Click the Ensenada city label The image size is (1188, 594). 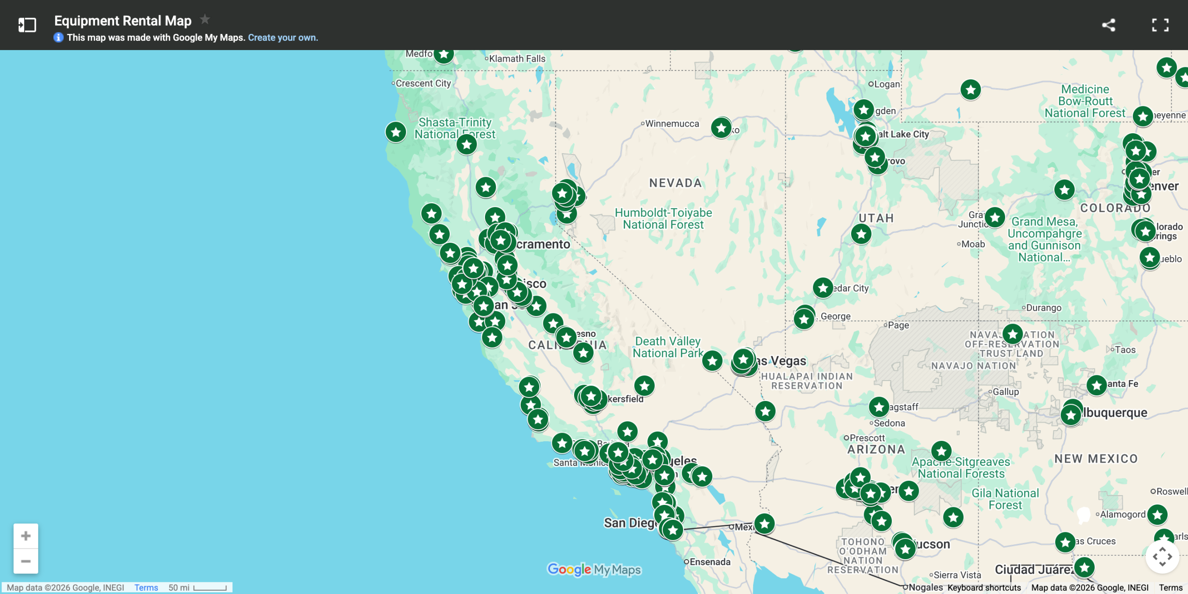coord(710,562)
